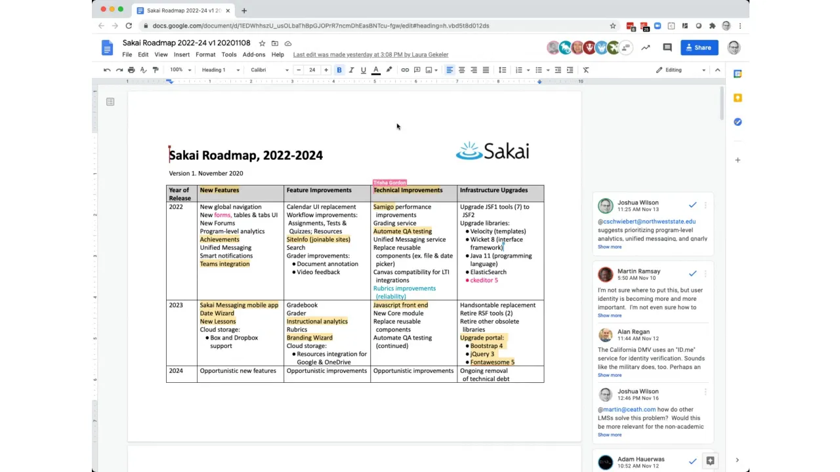The image size is (840, 472).
Task: Click the spelling and grammar check icon
Action: (143, 69)
